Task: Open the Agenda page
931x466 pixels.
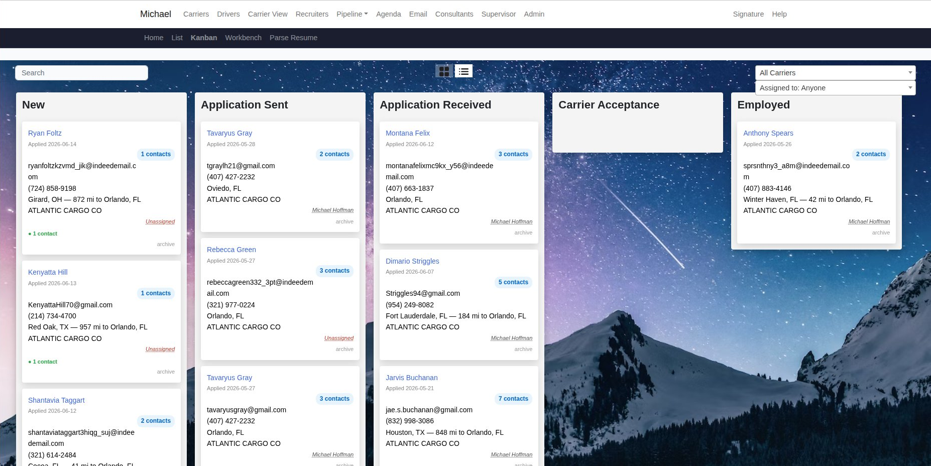Action: click(x=388, y=14)
